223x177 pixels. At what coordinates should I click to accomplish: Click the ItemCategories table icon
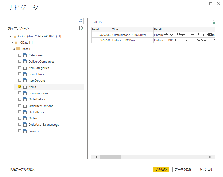25,68
